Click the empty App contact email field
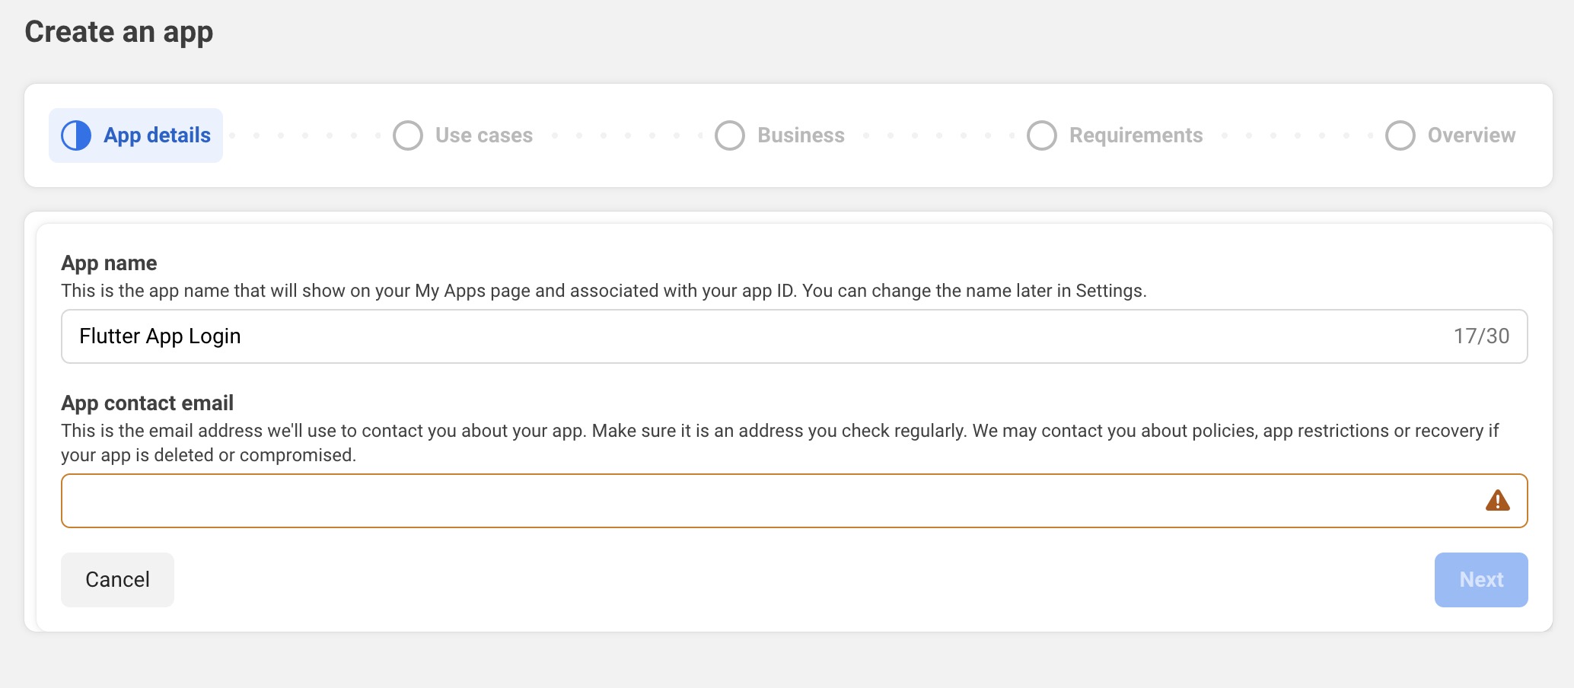The height and width of the screenshot is (688, 1574). (761, 501)
